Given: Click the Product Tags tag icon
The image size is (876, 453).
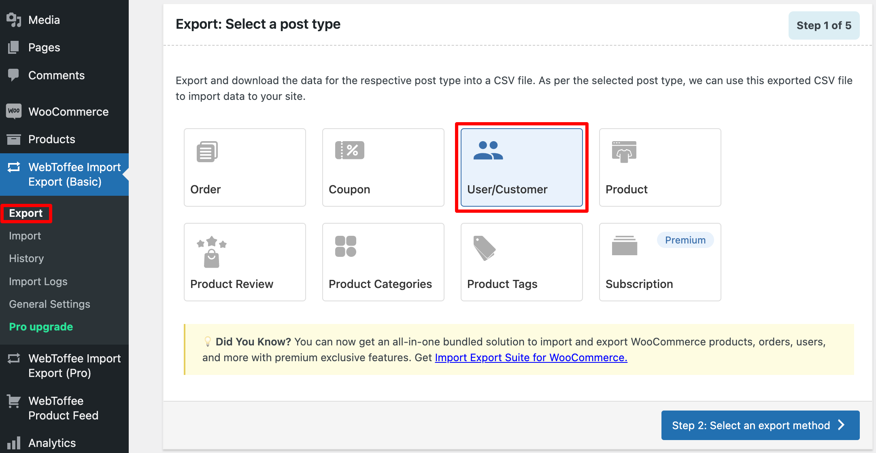Looking at the screenshot, I should pos(485,248).
